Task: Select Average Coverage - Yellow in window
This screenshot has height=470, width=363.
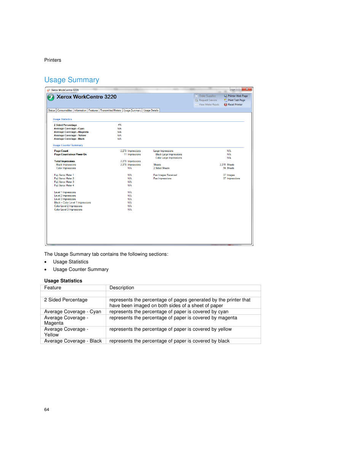Action: point(70,135)
